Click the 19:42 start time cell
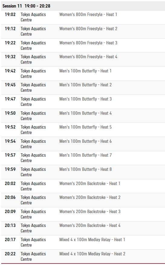 10,71
